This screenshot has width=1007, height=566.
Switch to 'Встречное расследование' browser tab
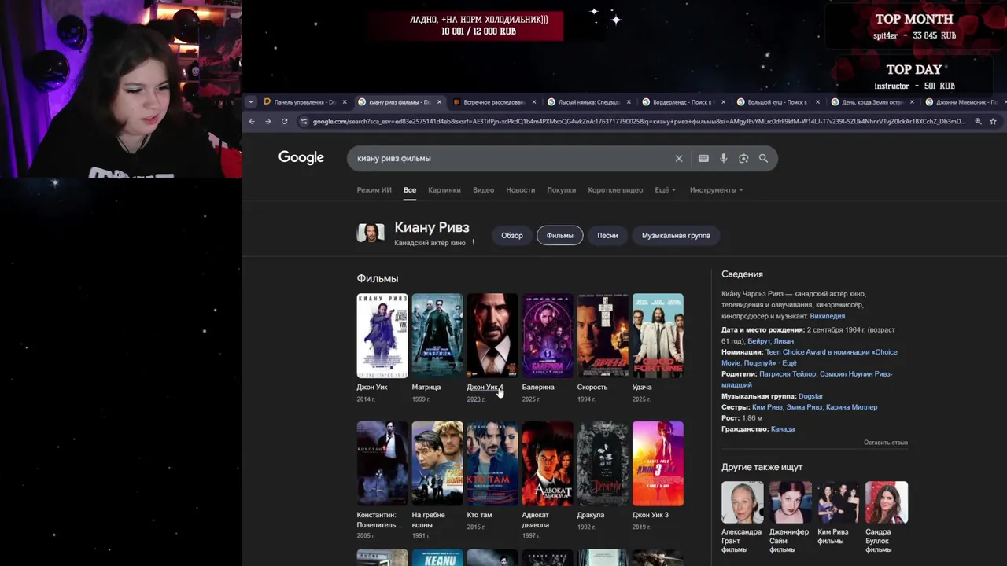coord(493,102)
